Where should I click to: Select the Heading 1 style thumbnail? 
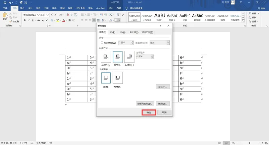point(159,17)
